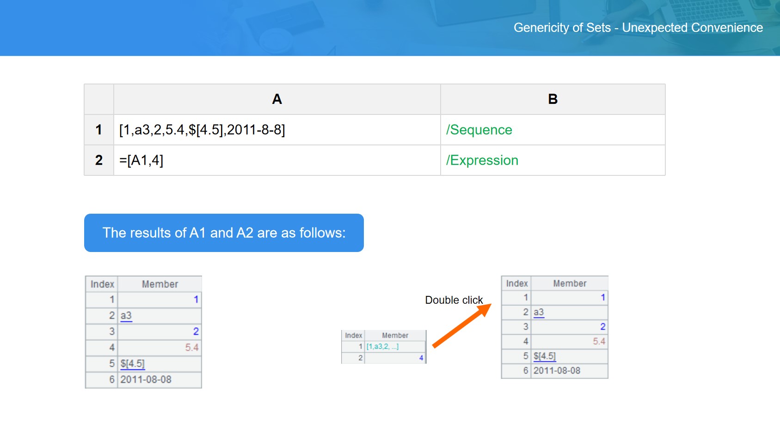Click Member header of the small A2 table
Image resolution: width=780 pixels, height=438 pixels.
(395, 336)
